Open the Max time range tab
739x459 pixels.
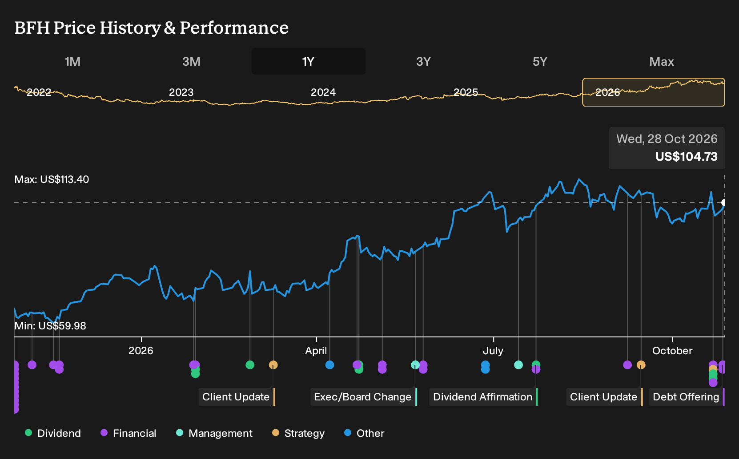[x=662, y=61]
